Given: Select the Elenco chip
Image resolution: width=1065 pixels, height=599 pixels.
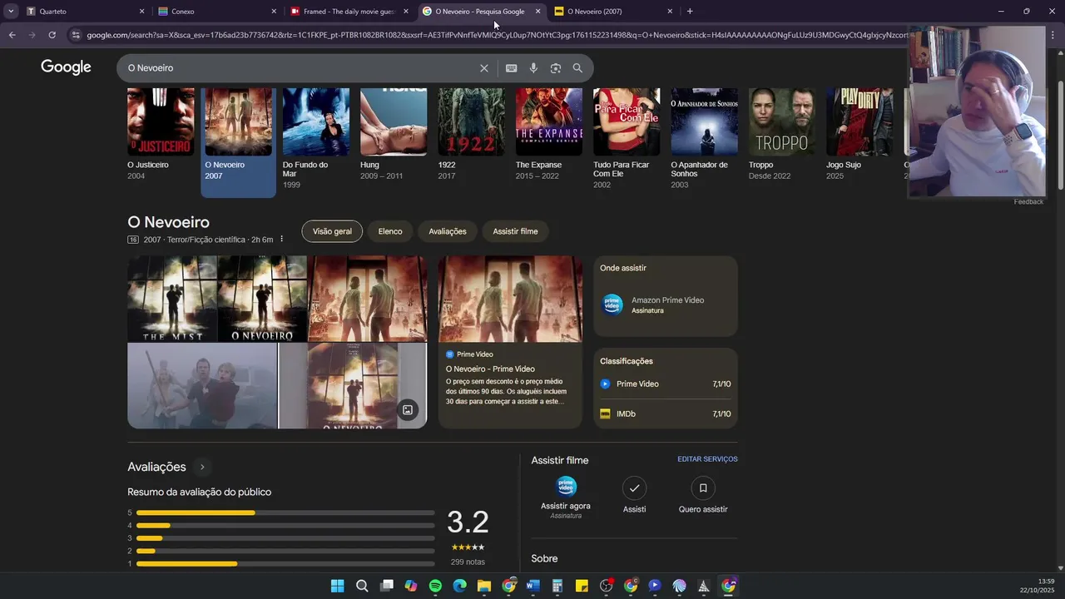Looking at the screenshot, I should 390,231.
